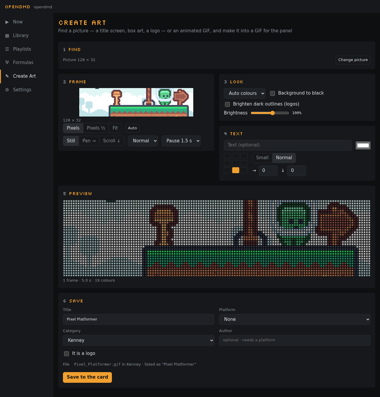Click the Now play icon in sidebar
This screenshot has width=380, height=397.
(x=7, y=22)
